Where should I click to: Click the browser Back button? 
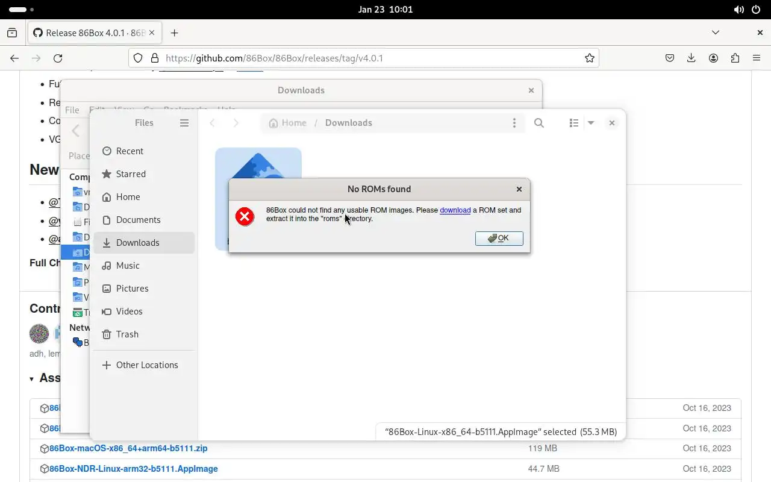[14, 58]
